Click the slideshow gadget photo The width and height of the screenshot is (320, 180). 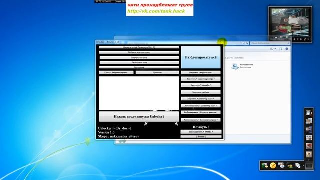tap(290, 22)
